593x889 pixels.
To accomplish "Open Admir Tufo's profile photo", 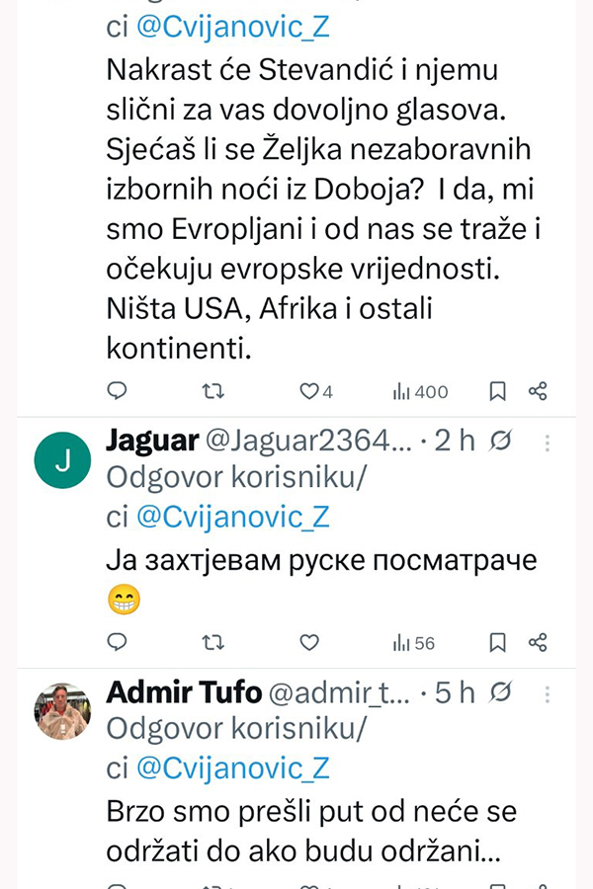I will [62, 710].
